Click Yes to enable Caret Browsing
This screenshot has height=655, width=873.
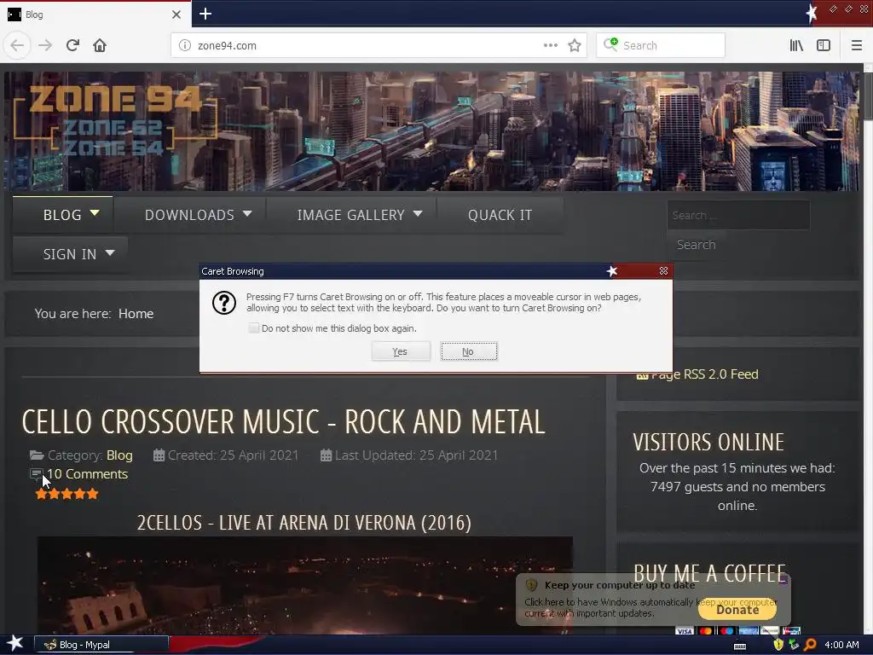pyautogui.click(x=401, y=351)
